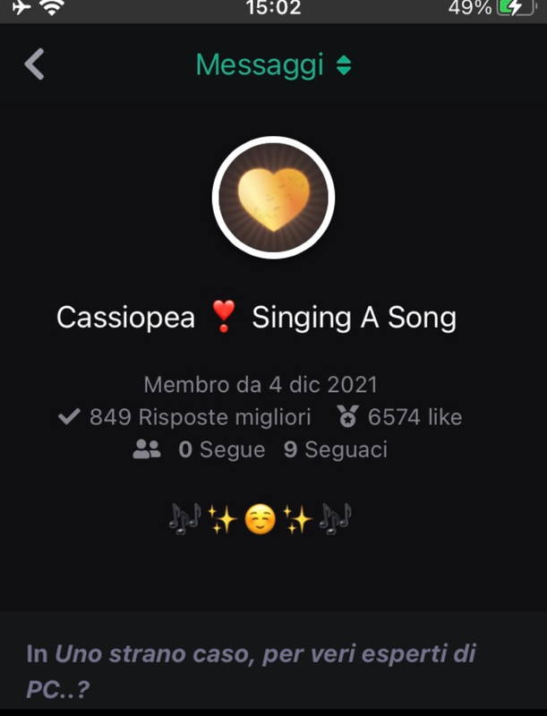This screenshot has height=716, width=547.
Task: Tap the people group icon
Action: coord(147,449)
